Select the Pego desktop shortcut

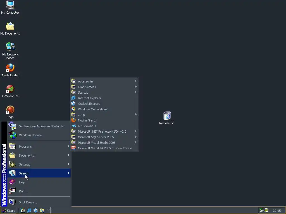10,112
